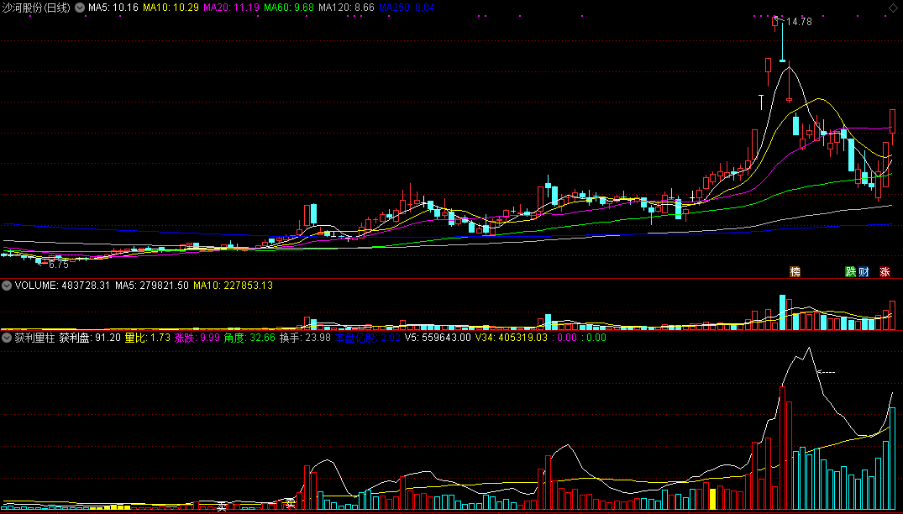Viewport: 903px width, 514px height.
Task: Select the MA120: 8.66 label
Action: [346, 8]
